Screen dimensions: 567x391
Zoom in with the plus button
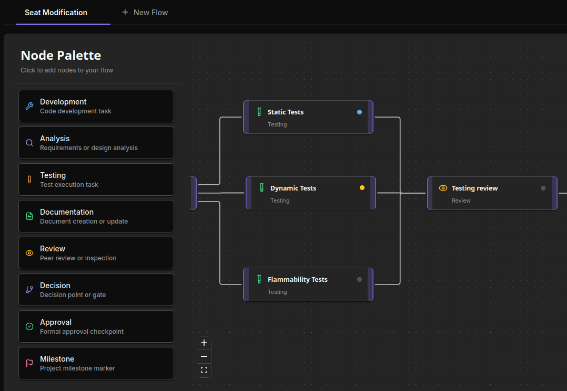pos(204,343)
